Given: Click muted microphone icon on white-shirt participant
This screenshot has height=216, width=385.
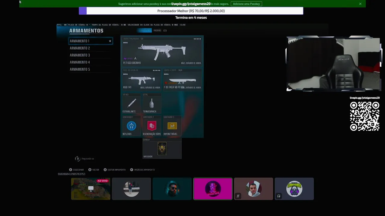Looking at the screenshot, I should click(238, 196).
